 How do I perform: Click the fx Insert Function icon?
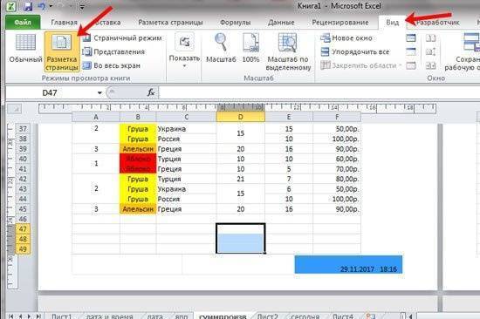point(151,92)
